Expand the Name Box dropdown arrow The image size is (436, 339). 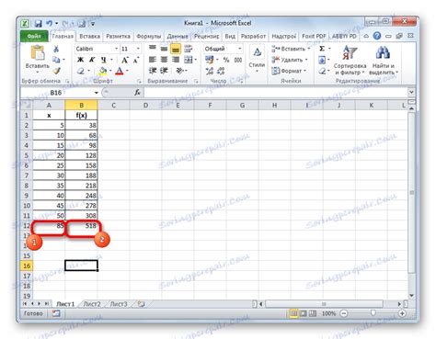[97, 93]
